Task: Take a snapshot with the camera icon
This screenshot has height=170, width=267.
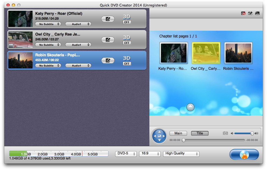Action: pos(225,133)
